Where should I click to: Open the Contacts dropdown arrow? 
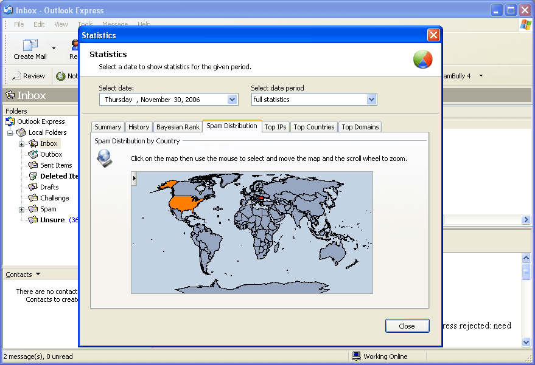coord(38,275)
